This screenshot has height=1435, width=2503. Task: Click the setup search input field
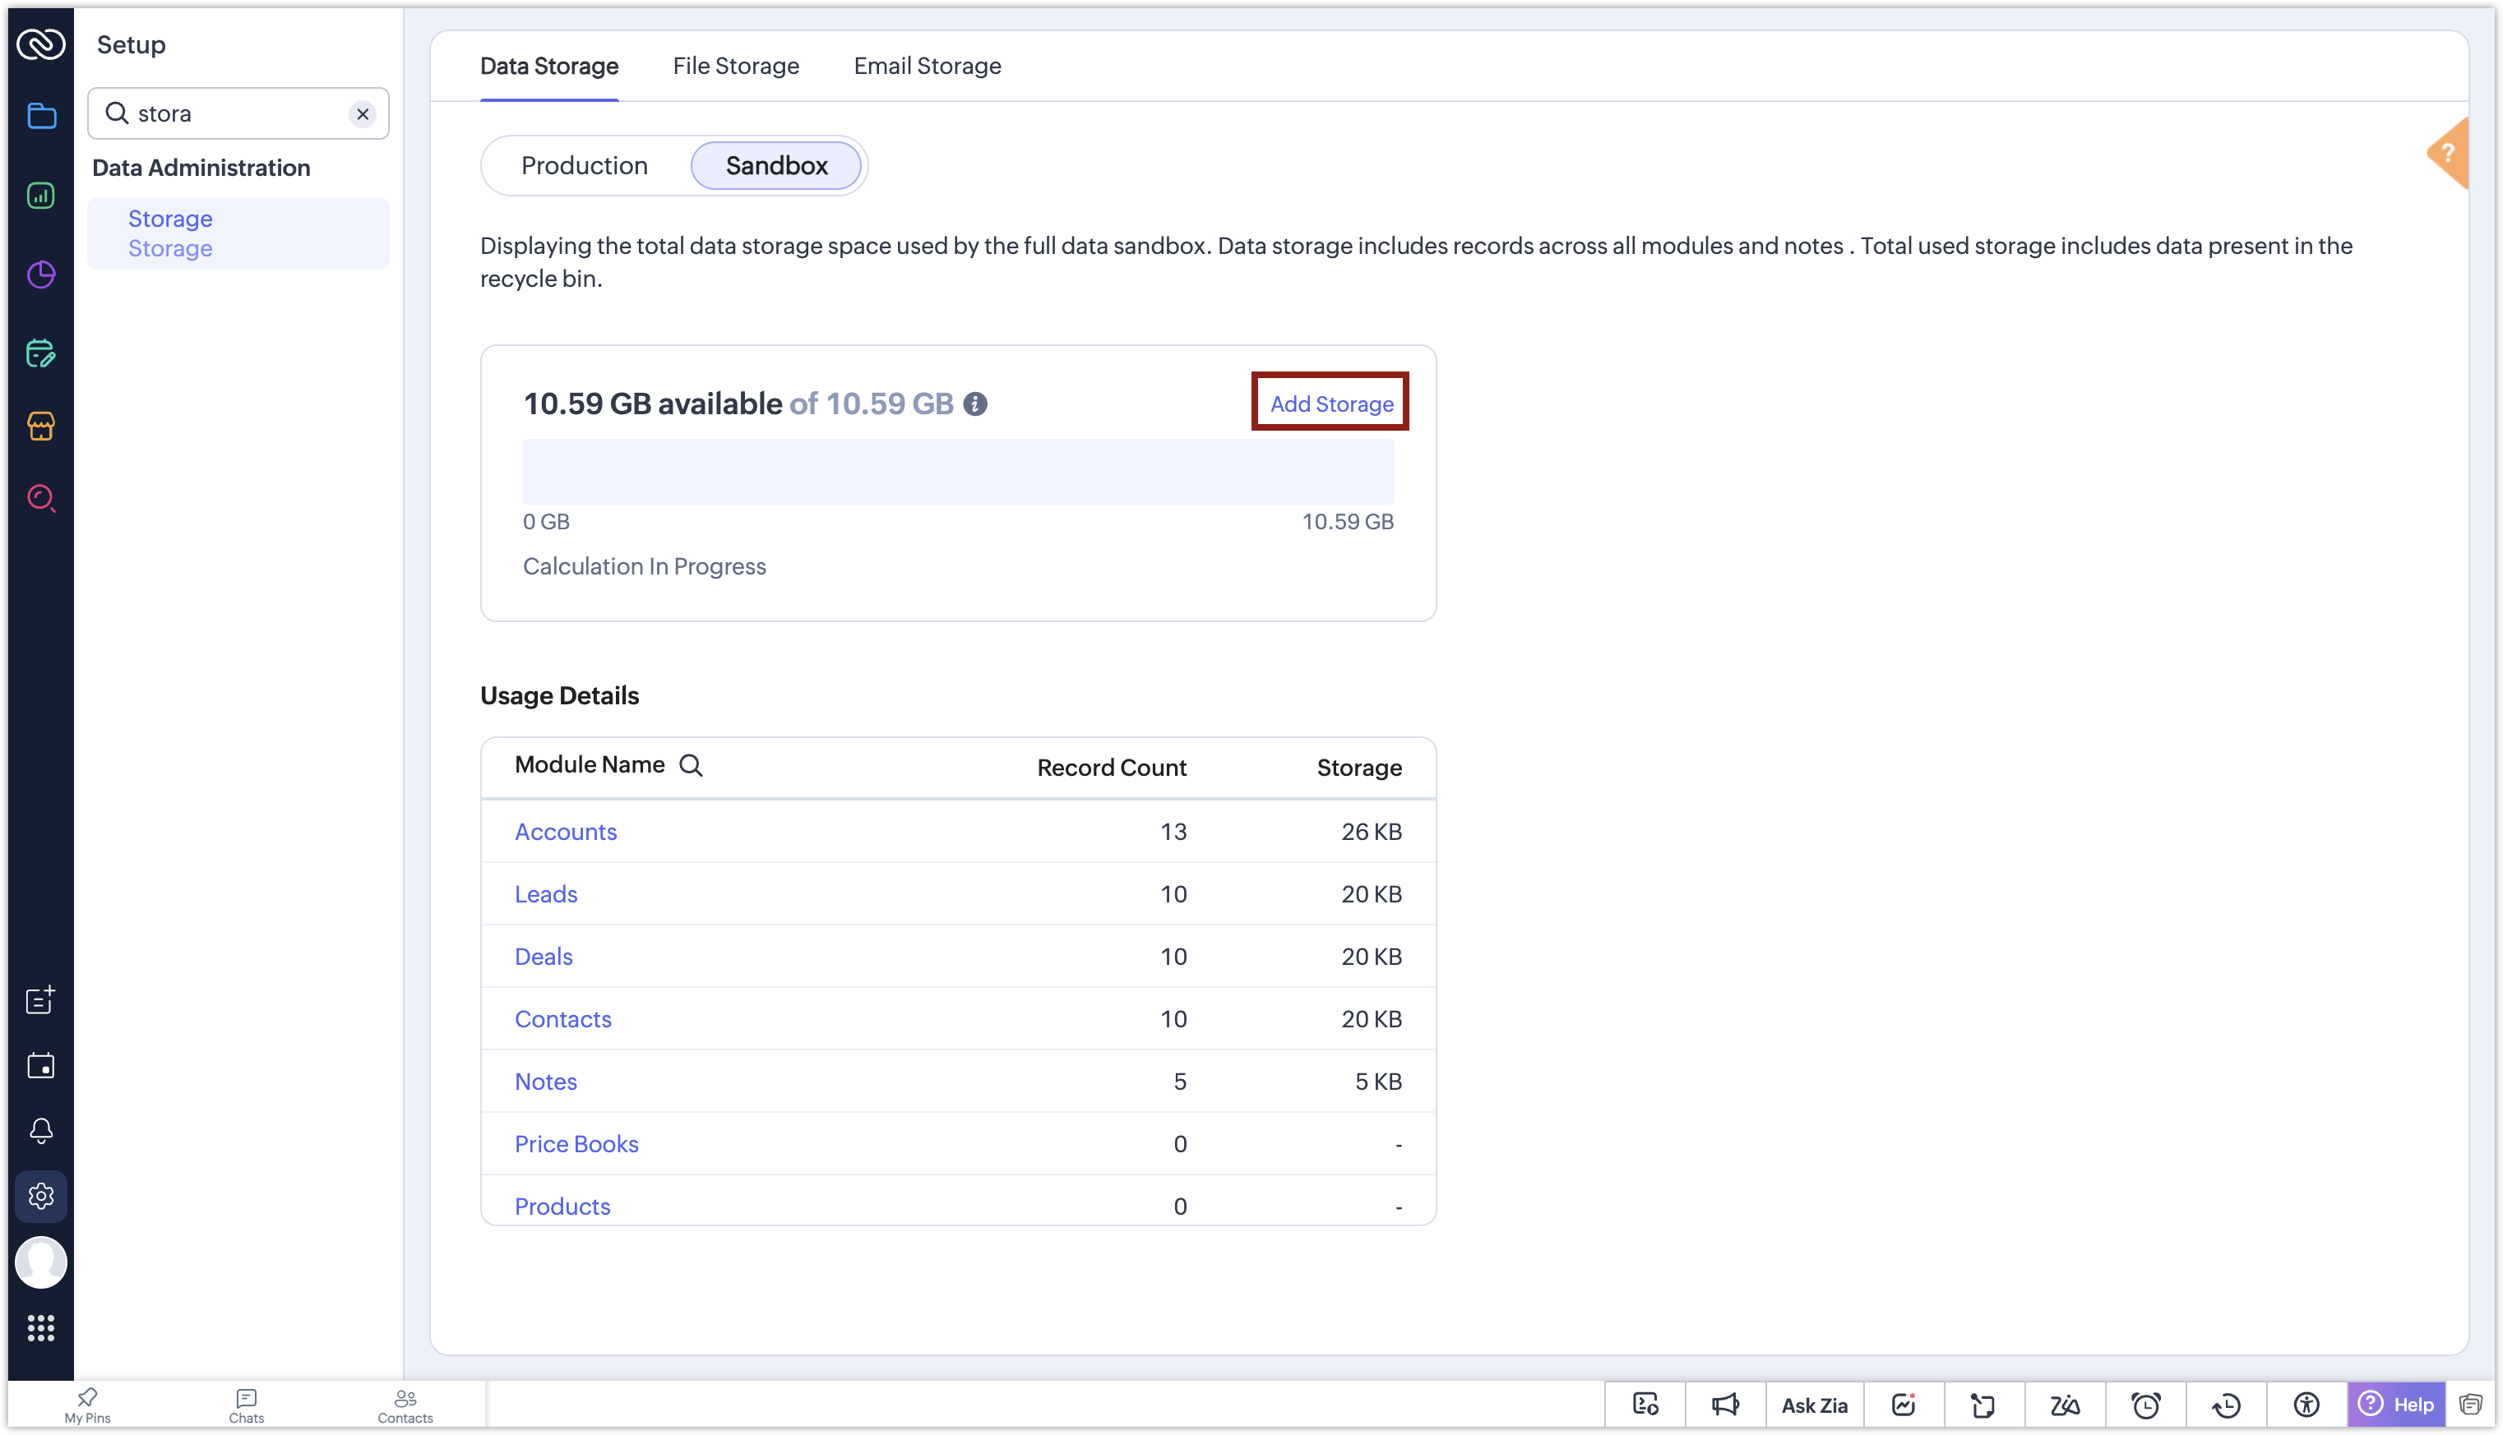coord(238,113)
